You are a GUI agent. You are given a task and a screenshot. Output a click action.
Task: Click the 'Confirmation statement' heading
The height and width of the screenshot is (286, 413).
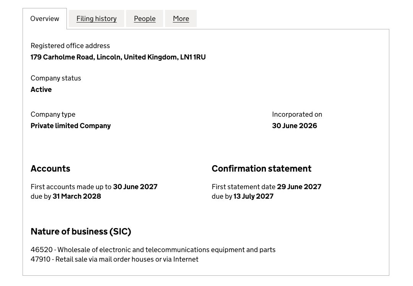[x=262, y=169]
